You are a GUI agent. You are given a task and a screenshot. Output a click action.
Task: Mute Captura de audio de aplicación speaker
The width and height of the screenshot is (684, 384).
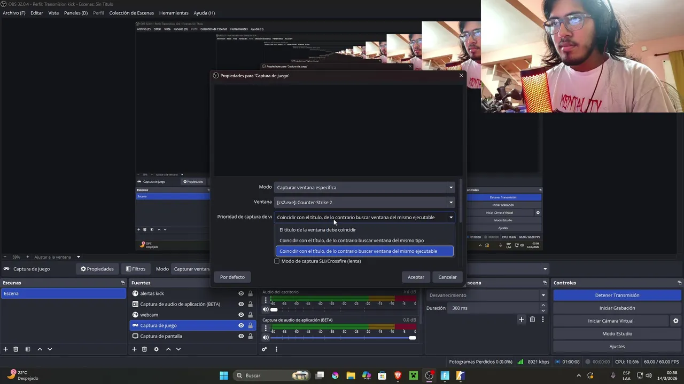266,338
